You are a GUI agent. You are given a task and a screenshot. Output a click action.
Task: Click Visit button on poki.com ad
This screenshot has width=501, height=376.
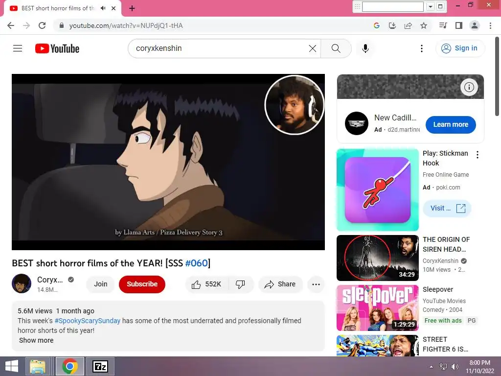point(447,209)
